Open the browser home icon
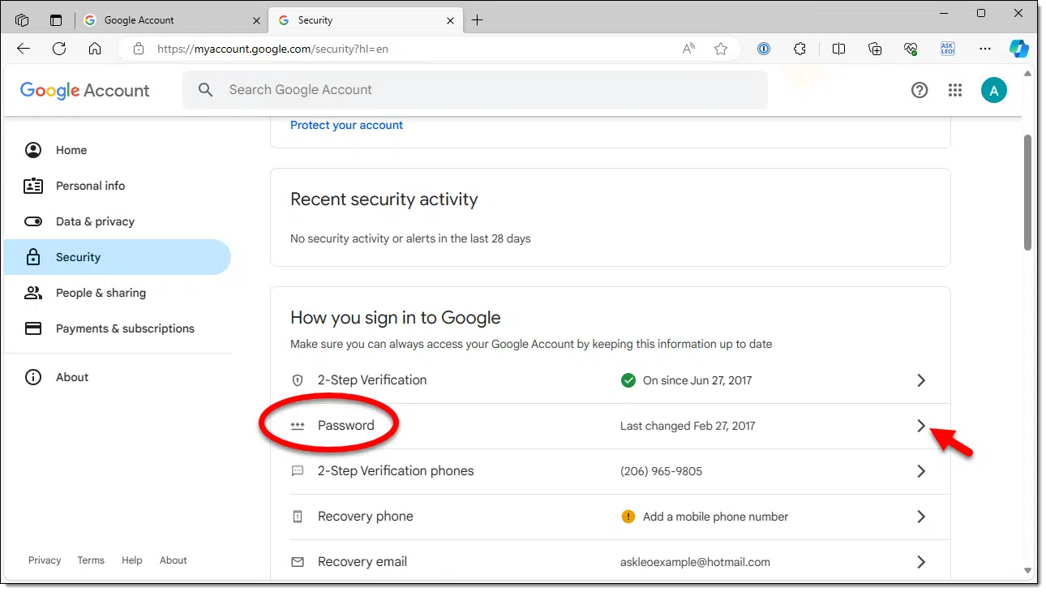The width and height of the screenshot is (1046, 592). tap(95, 49)
